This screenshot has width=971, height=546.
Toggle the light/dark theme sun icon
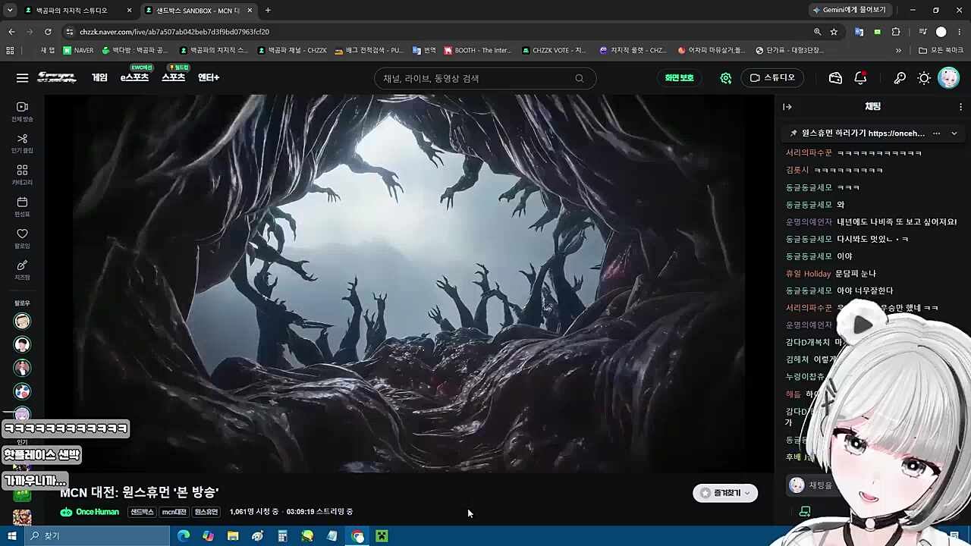[924, 78]
